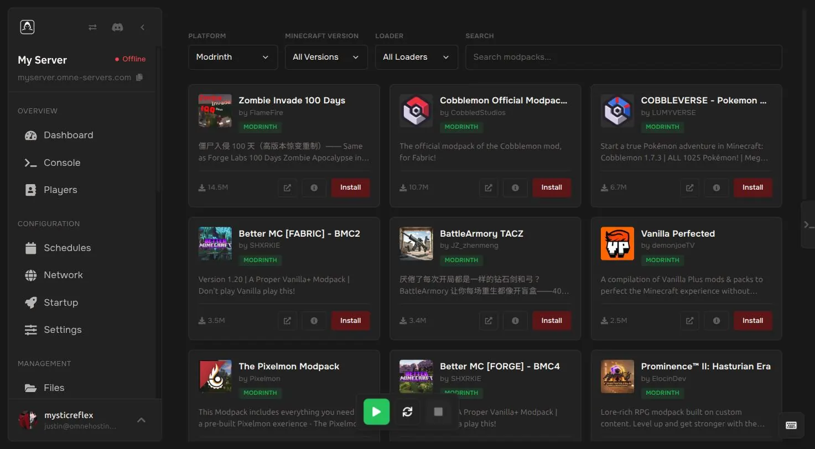Click the Better MC [FABRIC] thumbnail
Viewport: 815px width, 449px height.
215,243
